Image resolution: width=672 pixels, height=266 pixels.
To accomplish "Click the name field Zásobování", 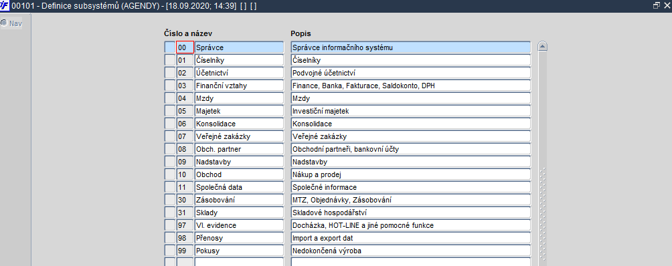I will pyautogui.click(x=239, y=200).
